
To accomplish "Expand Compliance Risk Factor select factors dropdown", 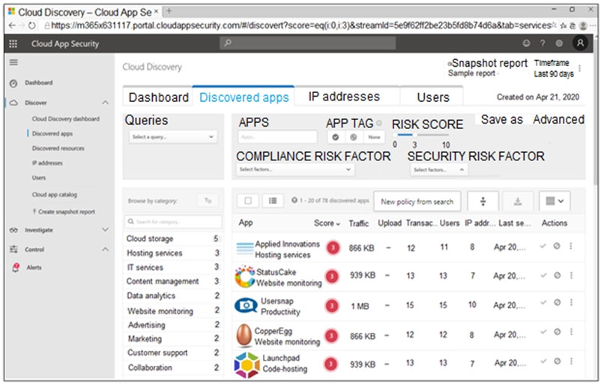I will click(295, 170).
